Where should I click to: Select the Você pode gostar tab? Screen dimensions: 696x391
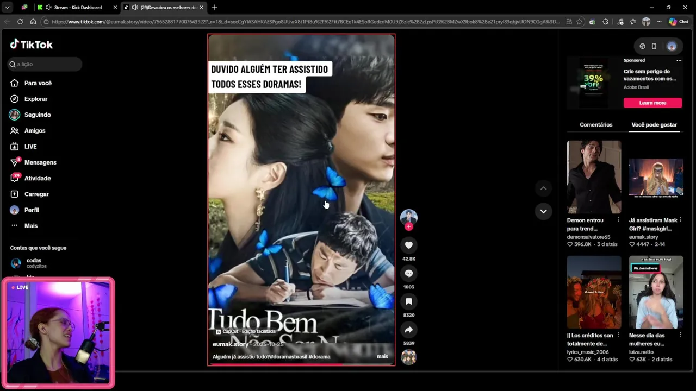(x=654, y=125)
